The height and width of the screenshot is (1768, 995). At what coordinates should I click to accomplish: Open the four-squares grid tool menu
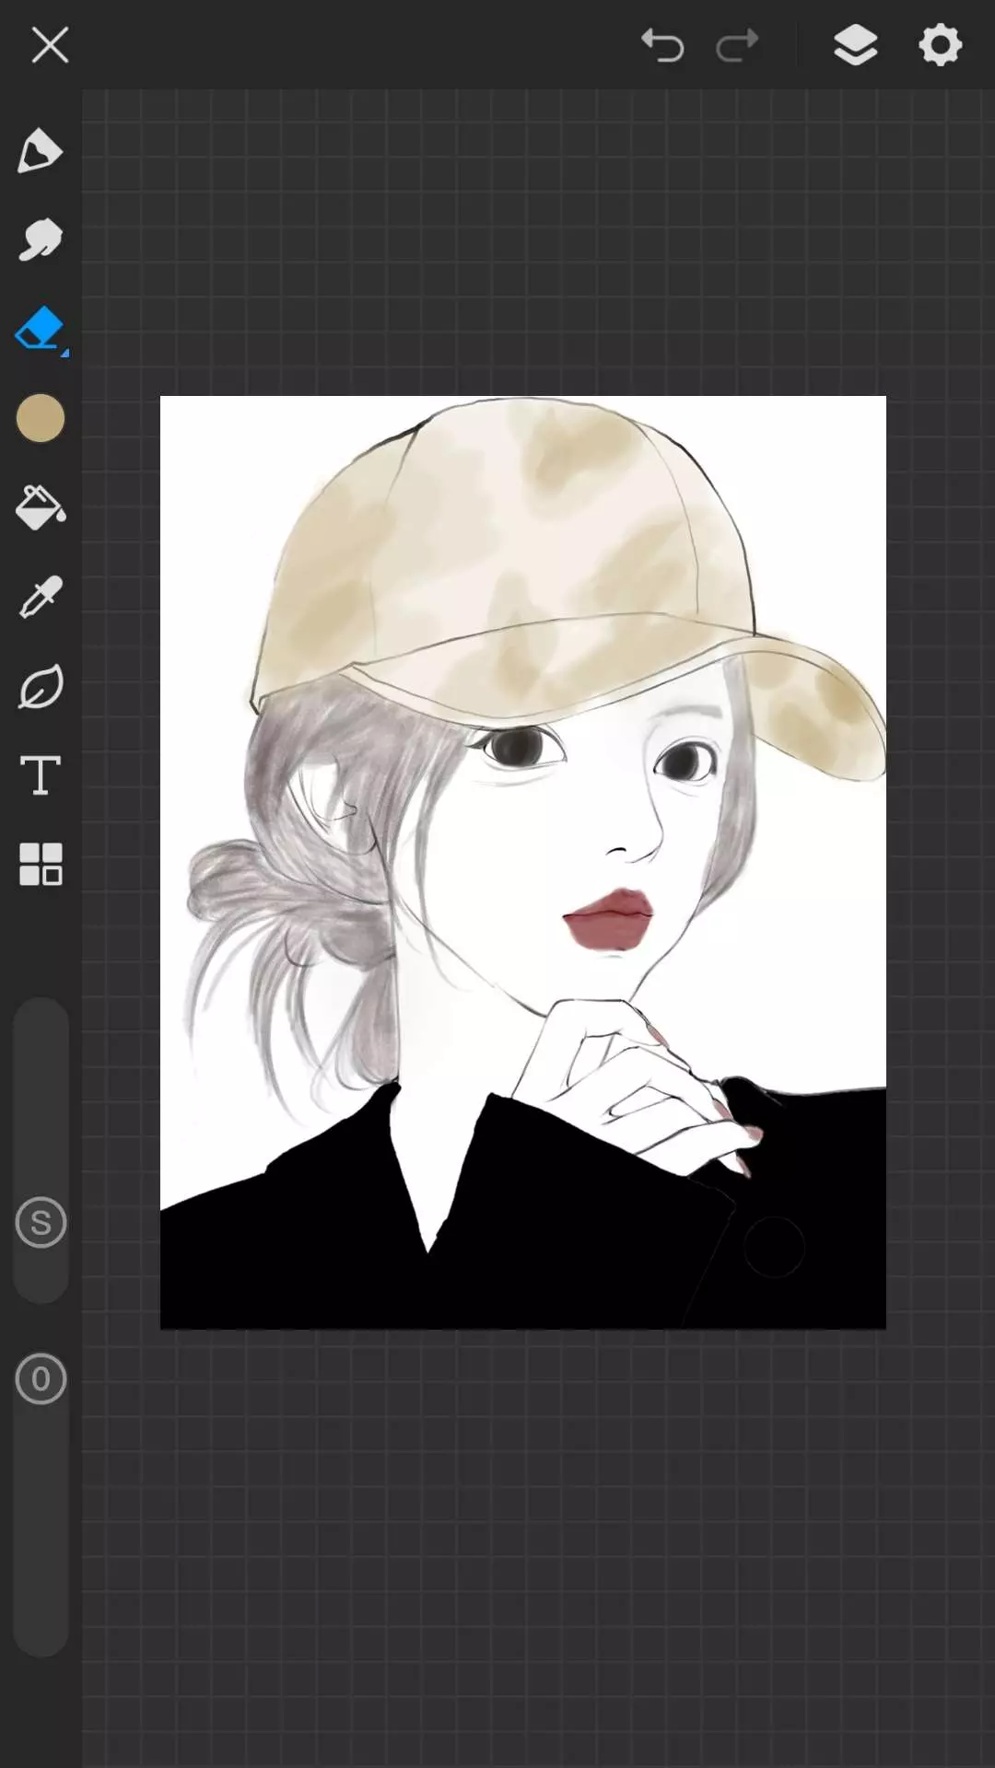point(41,865)
